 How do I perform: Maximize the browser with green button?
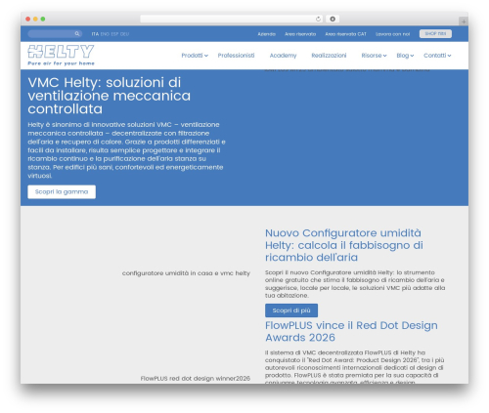click(x=43, y=20)
